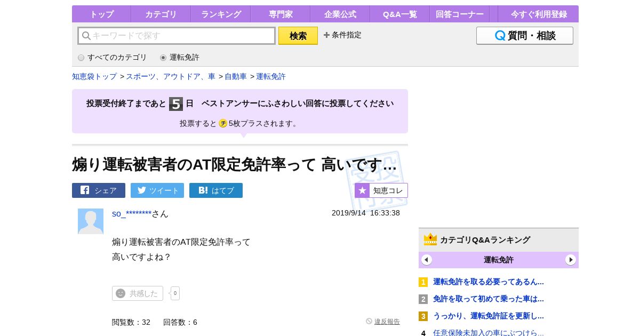The height and width of the screenshot is (336, 640).
Task: Expand 条件指定 search options
Action: click(x=342, y=35)
